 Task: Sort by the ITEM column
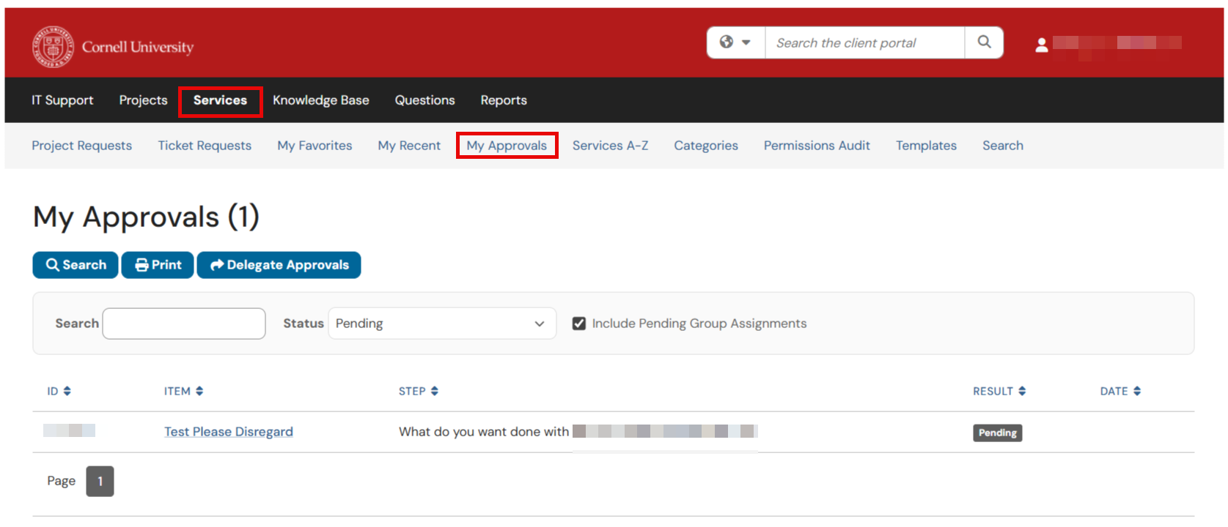pyautogui.click(x=183, y=392)
